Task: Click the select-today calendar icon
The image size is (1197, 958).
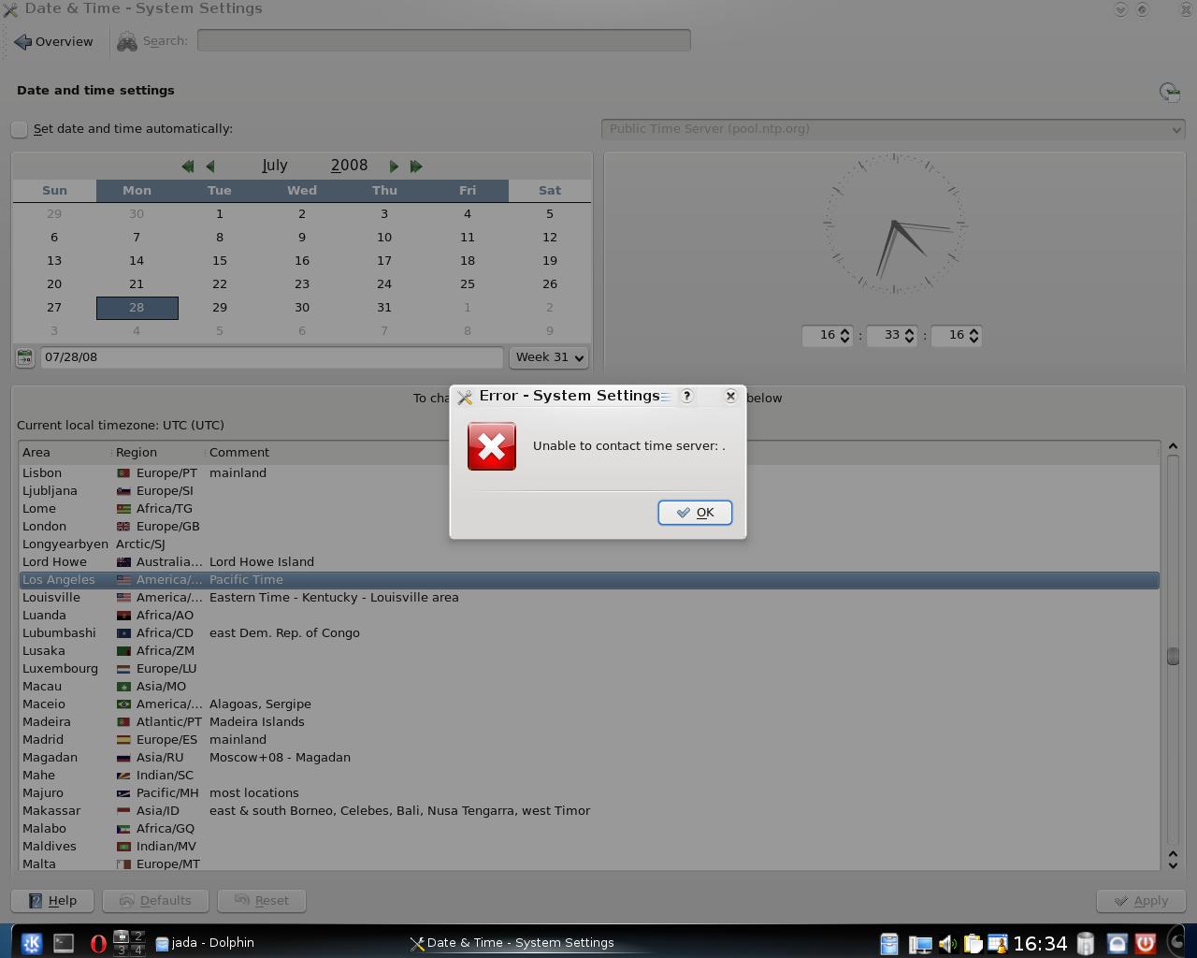Action: pyautogui.click(x=25, y=357)
